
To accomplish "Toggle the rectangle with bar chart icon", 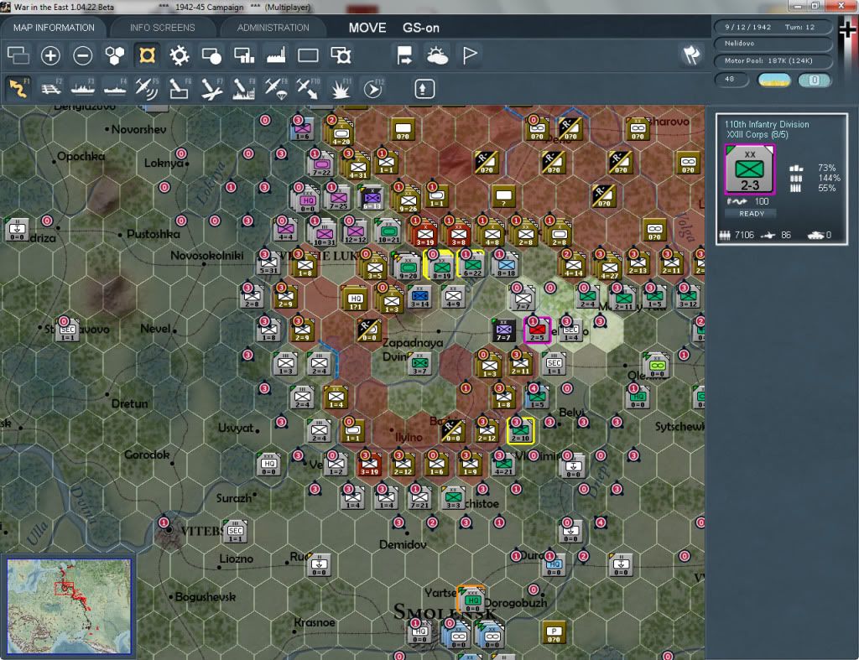I will pyautogui.click(x=244, y=55).
